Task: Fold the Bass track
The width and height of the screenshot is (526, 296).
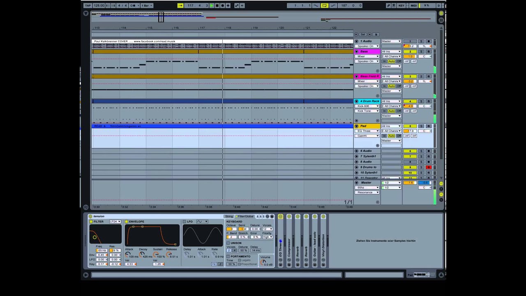Action: [x=356, y=51]
